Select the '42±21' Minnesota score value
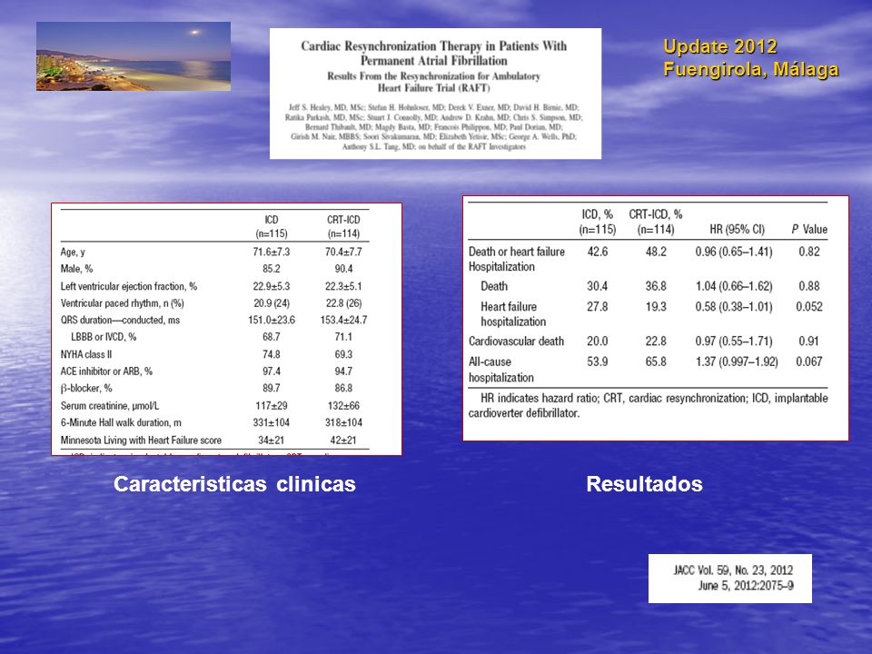This screenshot has height=654, width=872. click(343, 440)
